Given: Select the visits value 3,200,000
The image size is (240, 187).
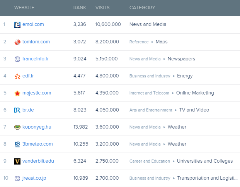Looking at the screenshot, I should coord(107,144).
